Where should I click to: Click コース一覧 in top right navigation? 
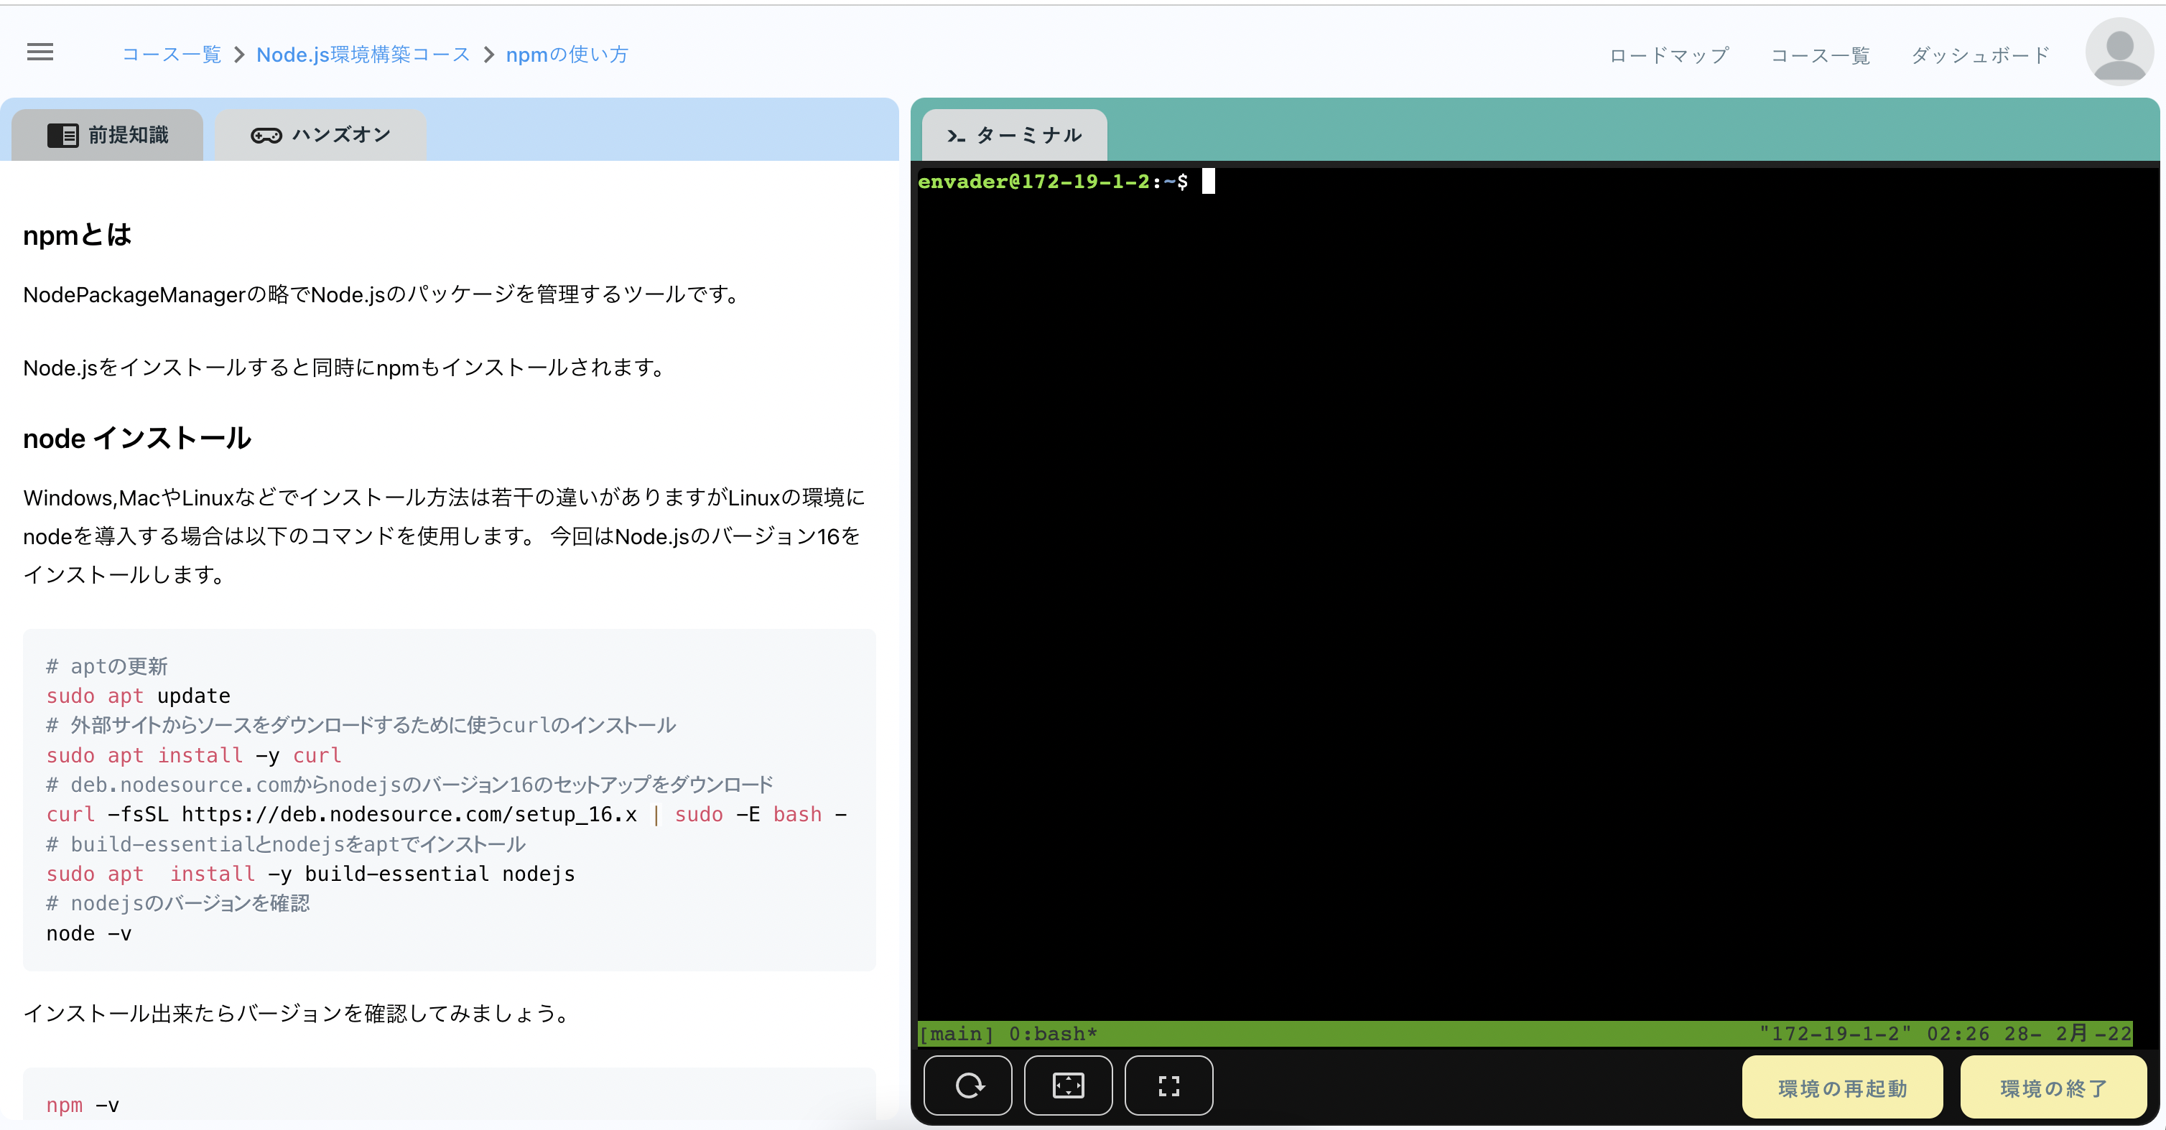pos(1820,55)
